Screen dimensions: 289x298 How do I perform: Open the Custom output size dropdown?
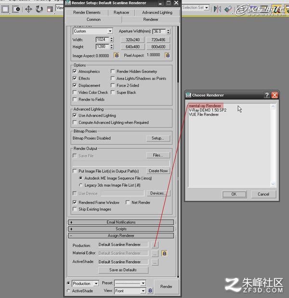(x=110, y=31)
